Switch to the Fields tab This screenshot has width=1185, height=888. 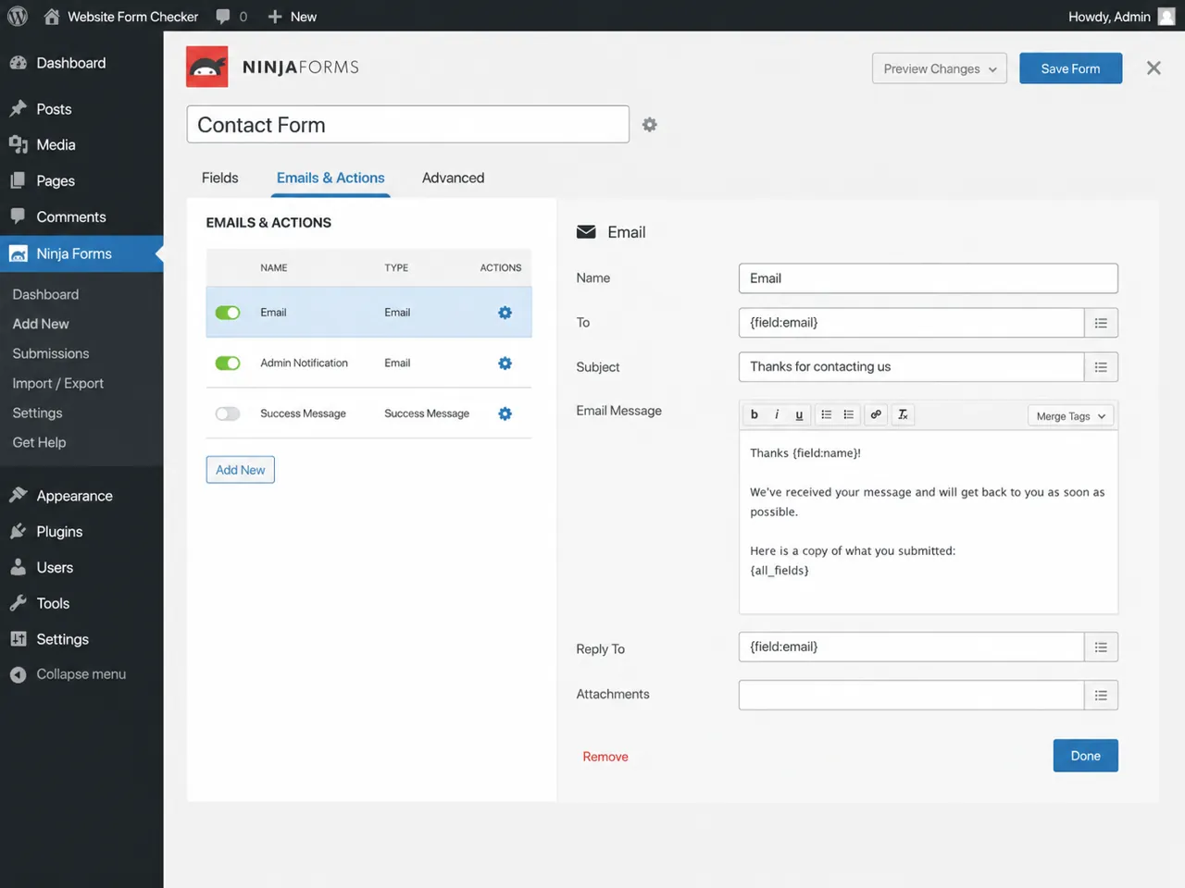click(220, 178)
